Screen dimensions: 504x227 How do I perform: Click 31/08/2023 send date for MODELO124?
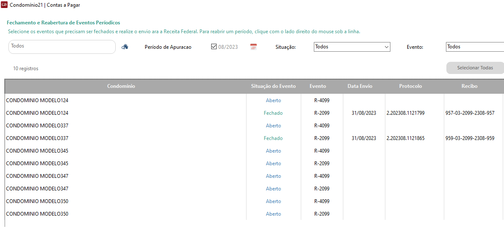(364, 113)
